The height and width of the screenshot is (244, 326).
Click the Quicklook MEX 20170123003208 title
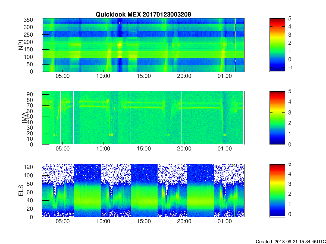(x=143, y=15)
